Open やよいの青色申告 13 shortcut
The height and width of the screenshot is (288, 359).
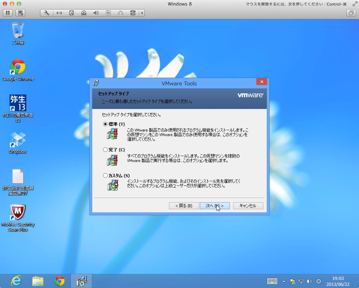click(18, 108)
